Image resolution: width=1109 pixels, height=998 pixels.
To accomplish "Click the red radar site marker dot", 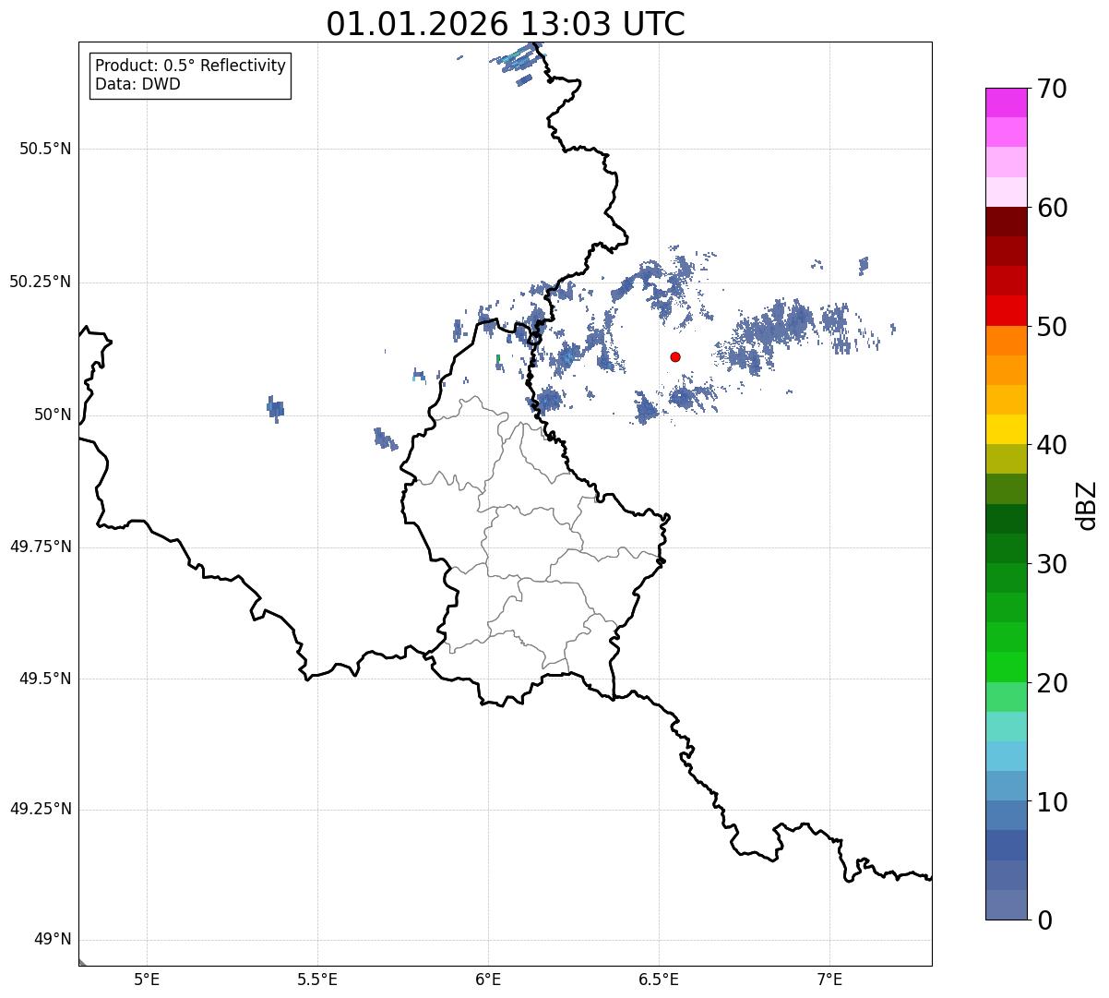I will point(675,357).
